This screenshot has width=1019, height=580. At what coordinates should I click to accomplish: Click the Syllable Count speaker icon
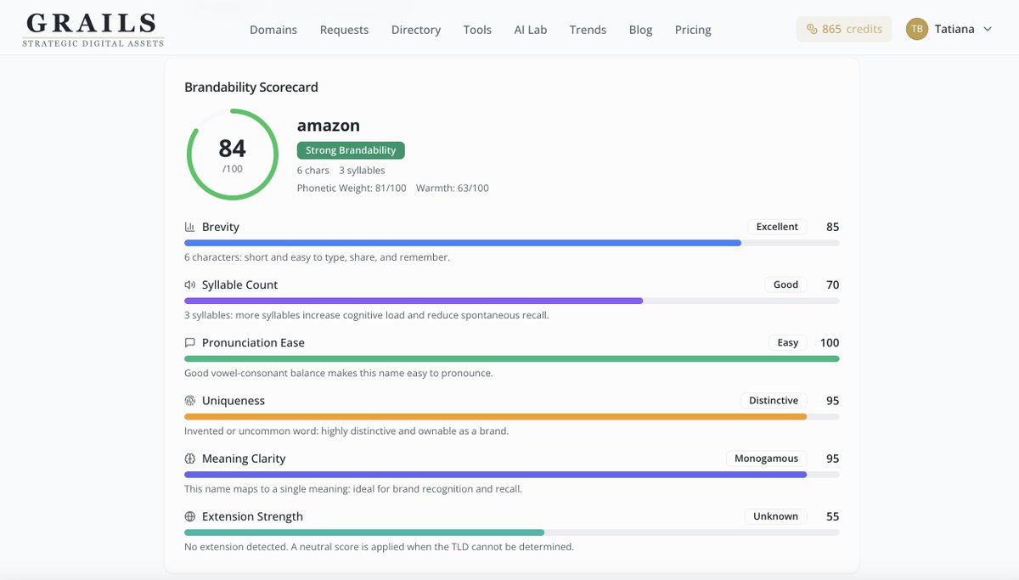click(x=190, y=284)
